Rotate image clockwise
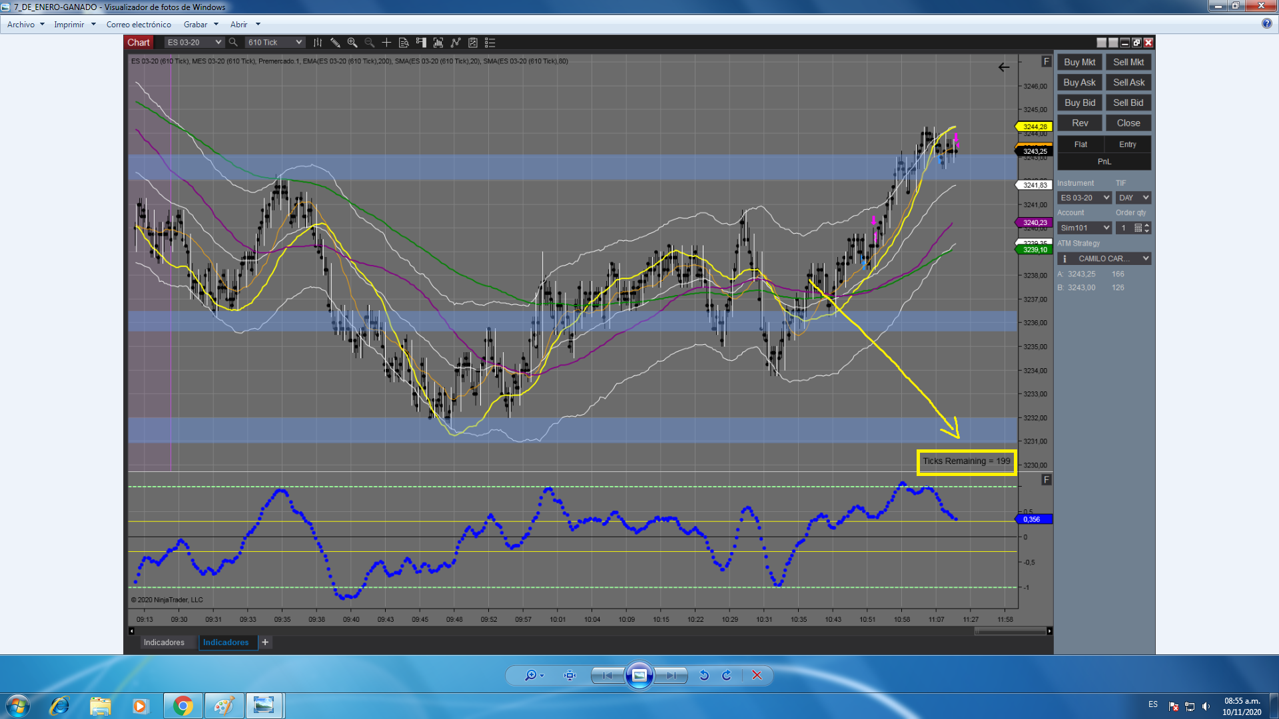 click(x=727, y=675)
